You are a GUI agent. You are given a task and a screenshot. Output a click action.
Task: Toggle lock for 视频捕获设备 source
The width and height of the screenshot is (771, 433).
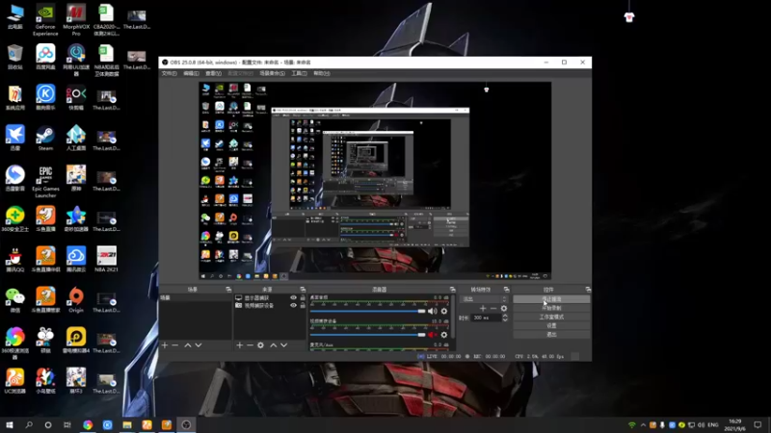tap(303, 305)
